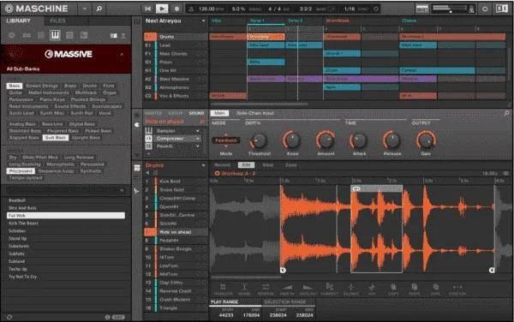Close the Massive product filter with X
Viewport: 514px width, 322px height.
(122, 54)
